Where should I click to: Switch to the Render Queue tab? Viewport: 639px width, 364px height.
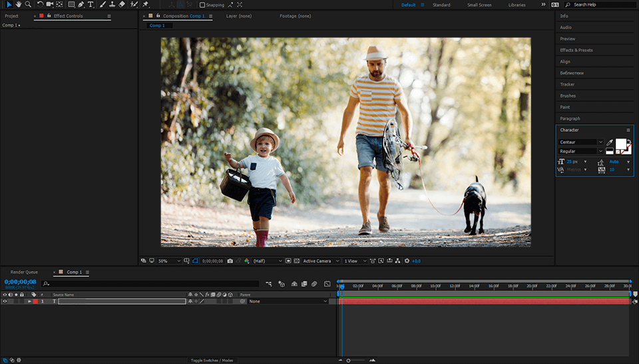click(x=24, y=272)
